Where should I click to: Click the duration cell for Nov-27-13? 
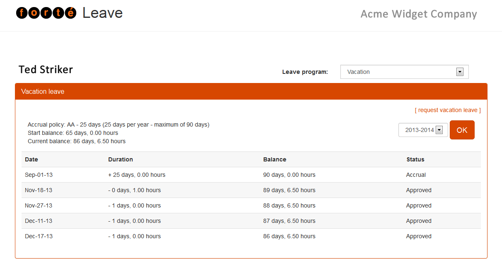coord(135,205)
